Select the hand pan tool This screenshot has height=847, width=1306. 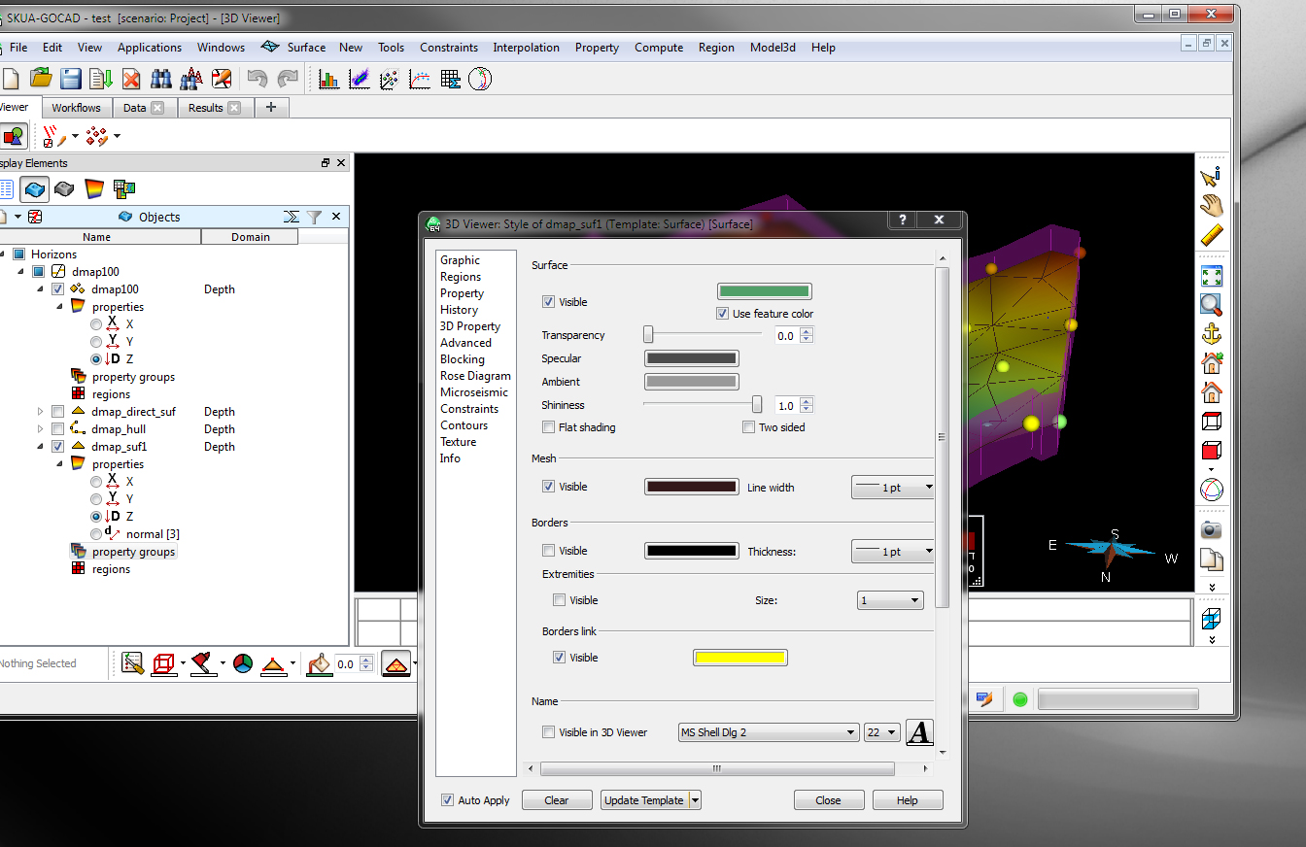[1211, 205]
